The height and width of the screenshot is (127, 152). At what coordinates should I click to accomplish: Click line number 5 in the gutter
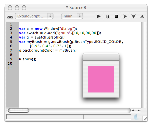pos(11,42)
